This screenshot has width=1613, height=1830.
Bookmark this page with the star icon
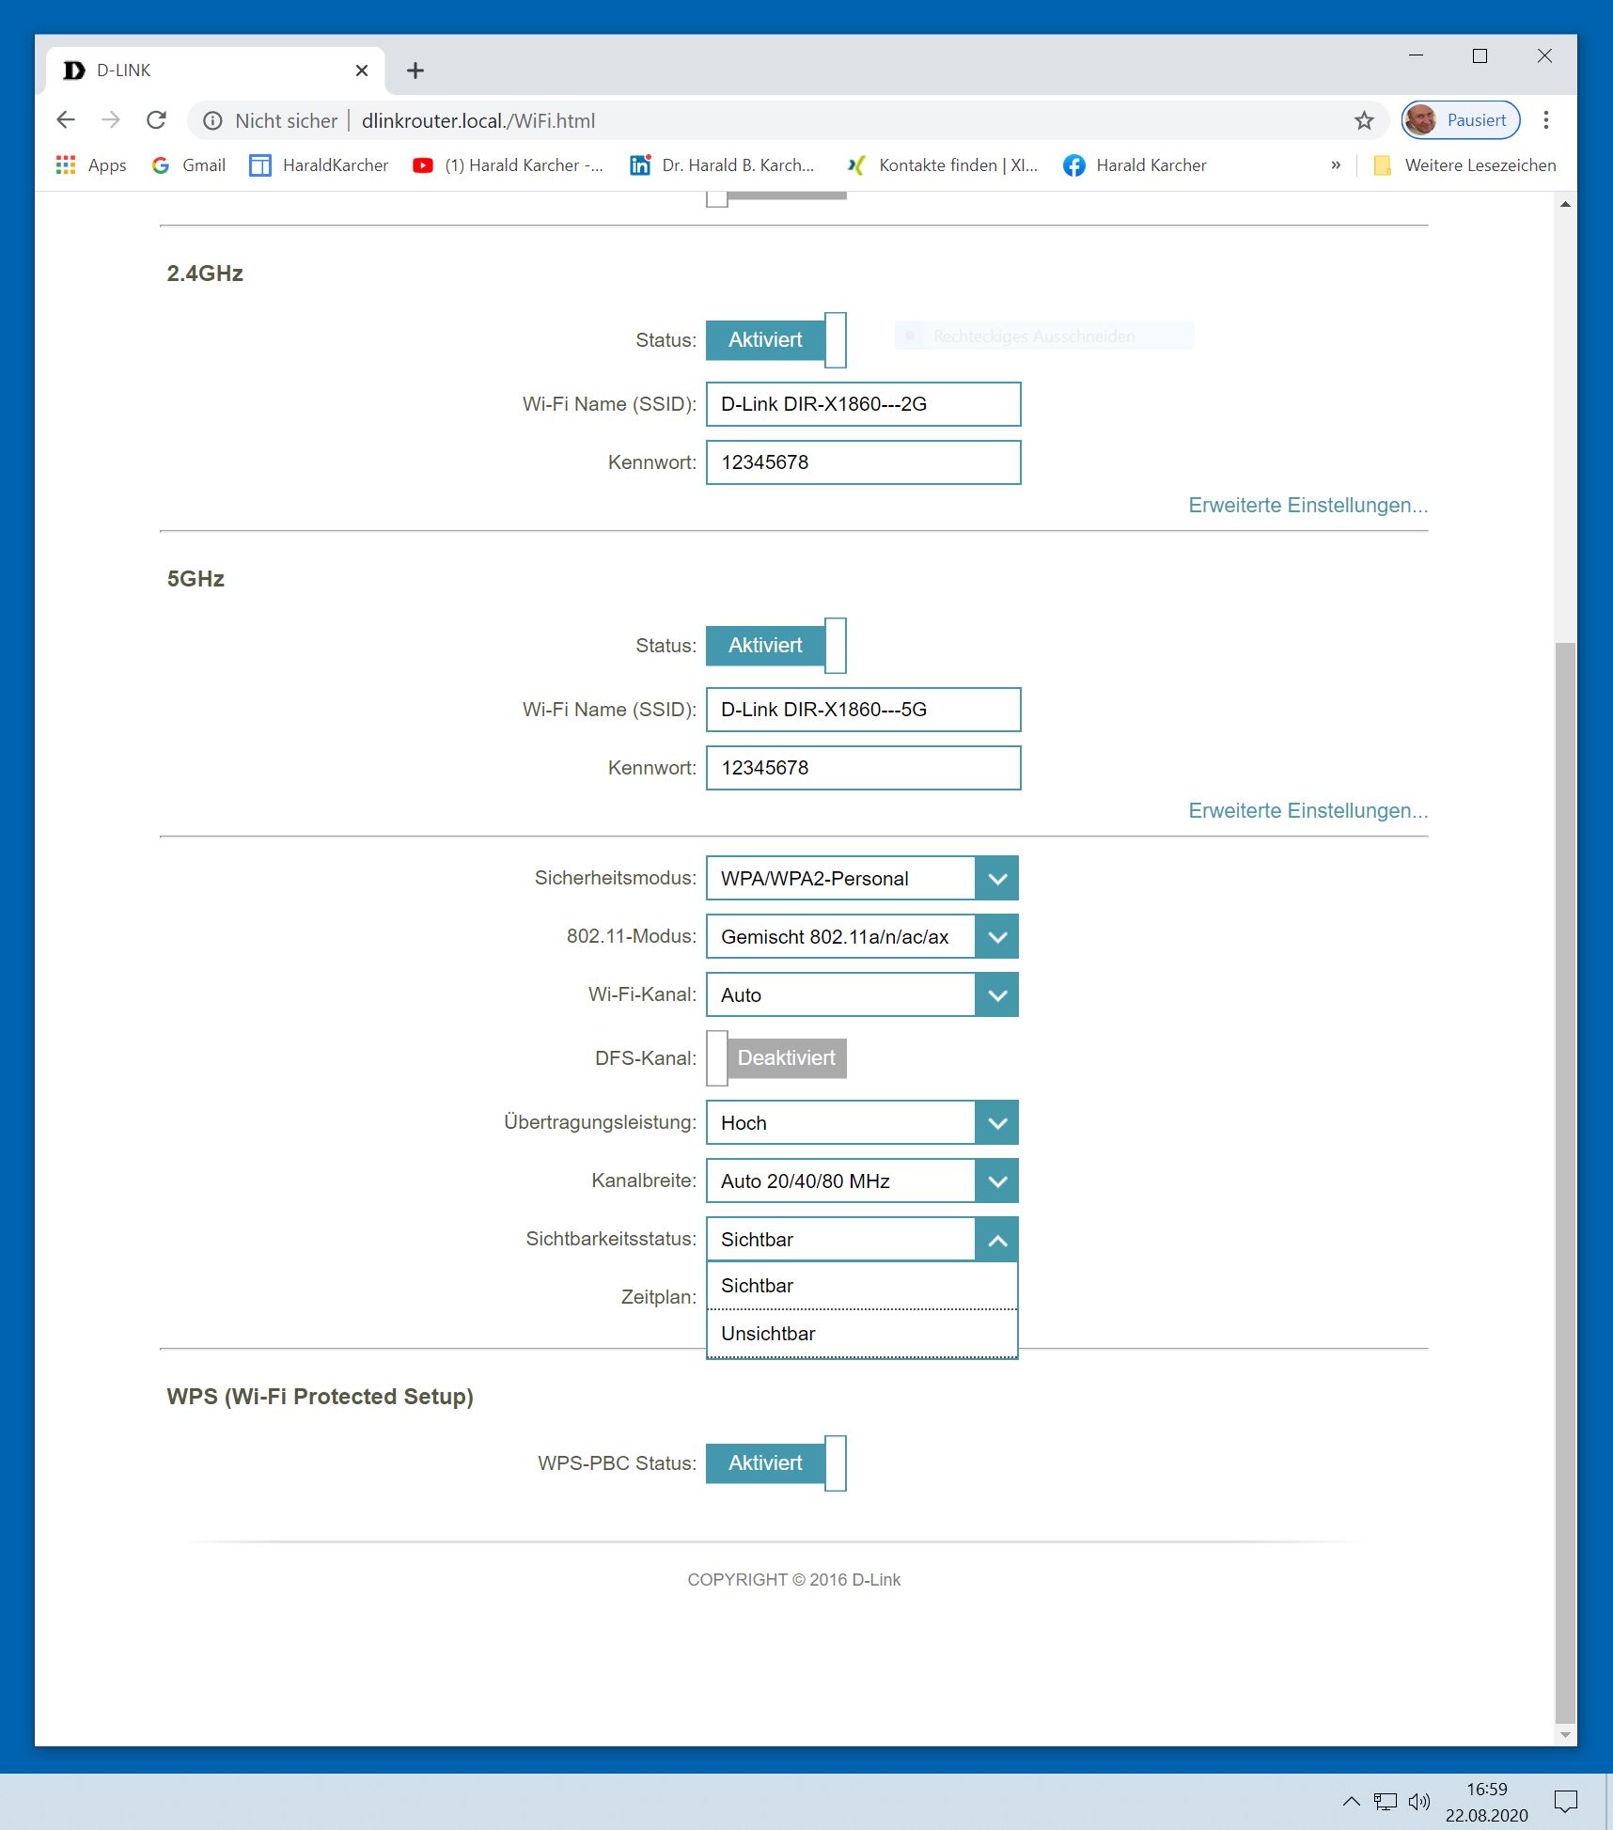tap(1364, 120)
